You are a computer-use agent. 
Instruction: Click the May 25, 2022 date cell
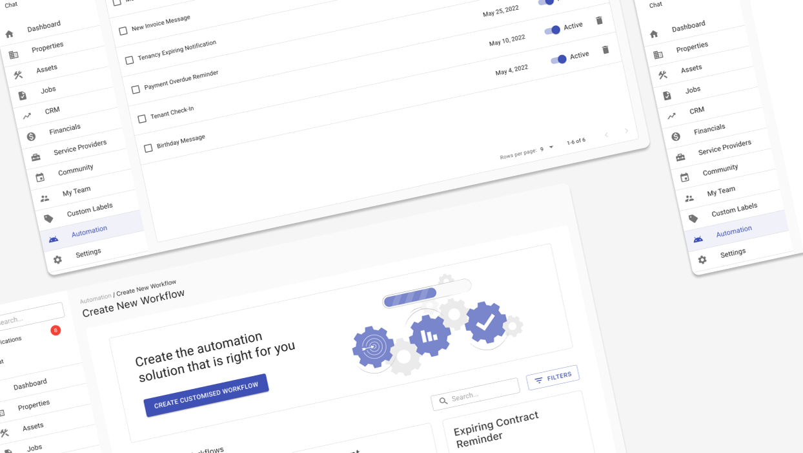pos(501,12)
